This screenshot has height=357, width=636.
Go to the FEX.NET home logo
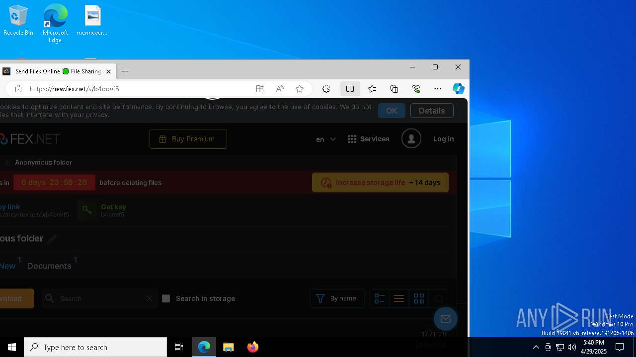pos(30,139)
